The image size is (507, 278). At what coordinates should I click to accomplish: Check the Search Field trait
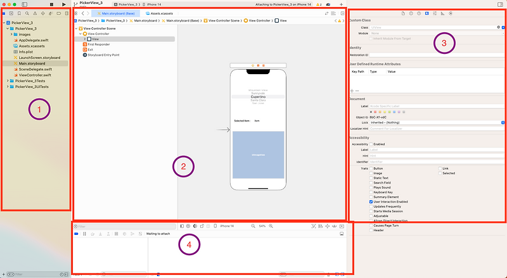click(371, 182)
